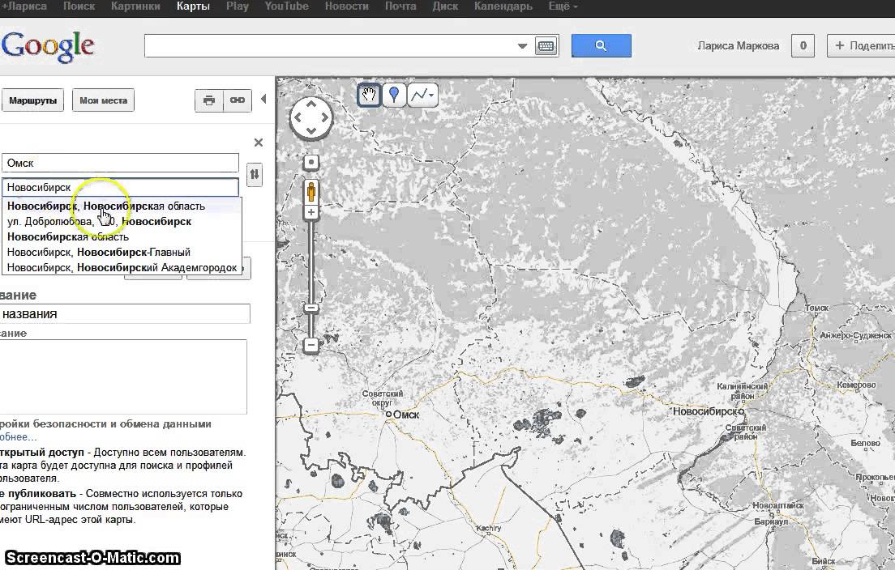Click the blue search button
This screenshot has height=570, width=895.
601,45
